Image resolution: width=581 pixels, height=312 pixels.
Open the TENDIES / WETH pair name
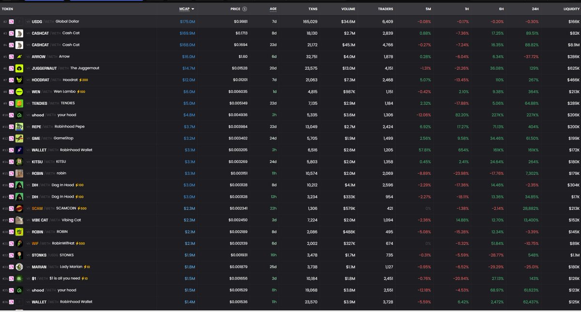tap(53, 103)
